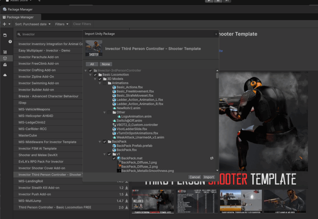Viewport: 318px width, 219px height.
Task: Open the feature comparison table thumbnail
Action: (x=197, y=201)
